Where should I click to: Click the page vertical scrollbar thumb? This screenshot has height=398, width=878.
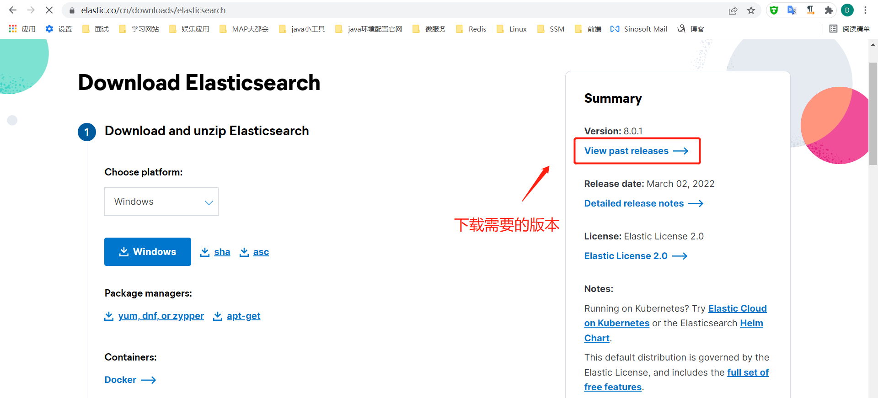[x=873, y=113]
